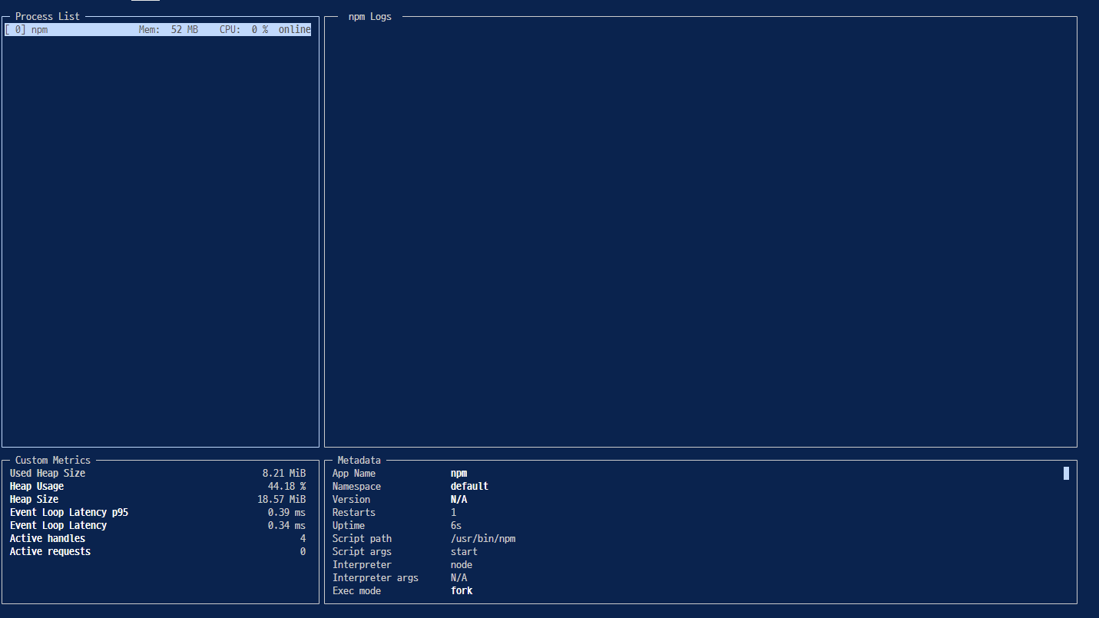Click the 'Exec mode' metadata label
This screenshot has width=1099, height=618.
[356, 590]
